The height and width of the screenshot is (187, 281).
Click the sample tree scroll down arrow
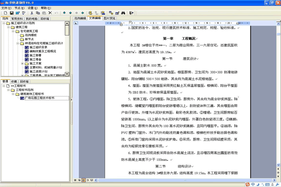[x=67, y=74]
